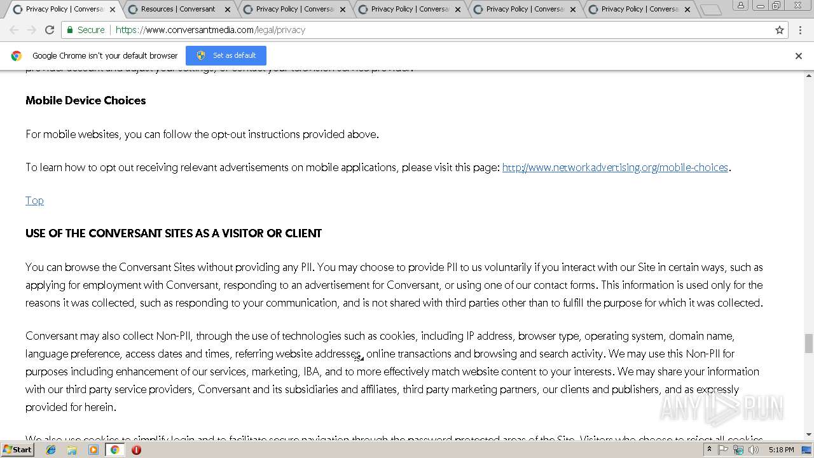Close the first Privacy Policy tab
The image size is (814, 458).
[x=113, y=10]
